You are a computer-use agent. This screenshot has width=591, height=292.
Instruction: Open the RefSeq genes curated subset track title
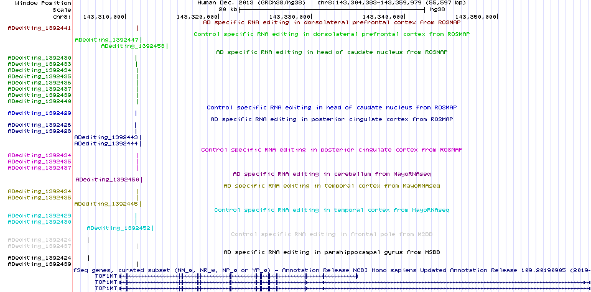click(x=332, y=270)
